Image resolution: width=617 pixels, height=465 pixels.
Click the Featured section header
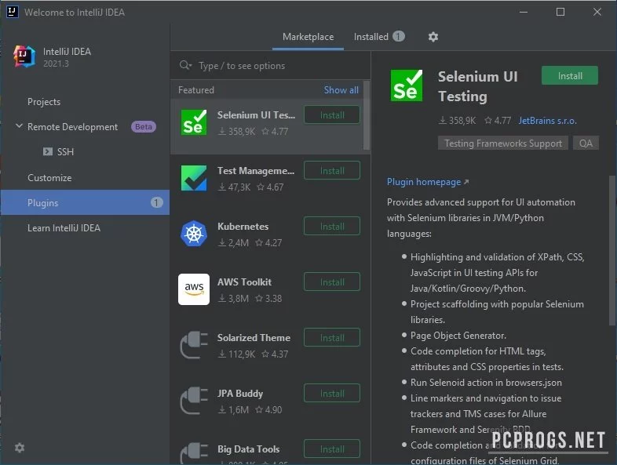[x=196, y=90]
